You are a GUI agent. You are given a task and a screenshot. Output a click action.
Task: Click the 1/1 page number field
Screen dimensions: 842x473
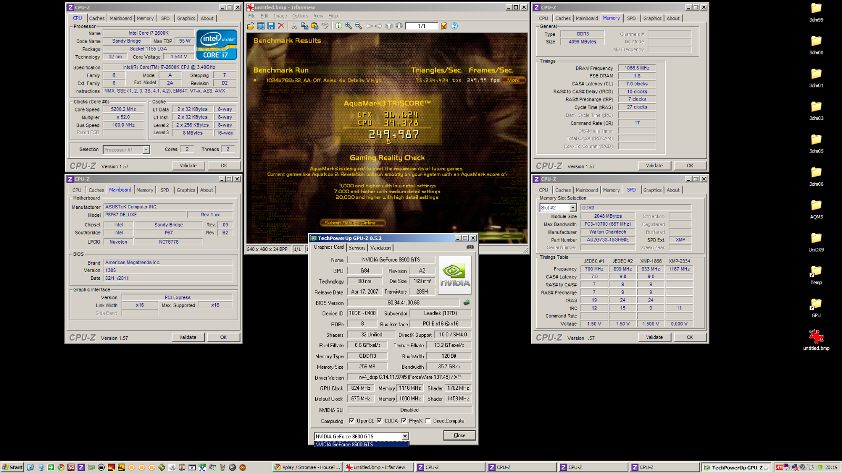tap(422, 26)
